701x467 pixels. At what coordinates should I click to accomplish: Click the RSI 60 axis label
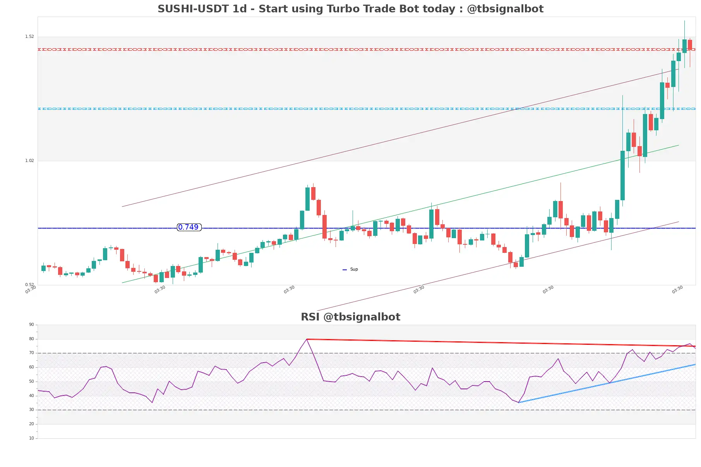pyautogui.click(x=31, y=367)
